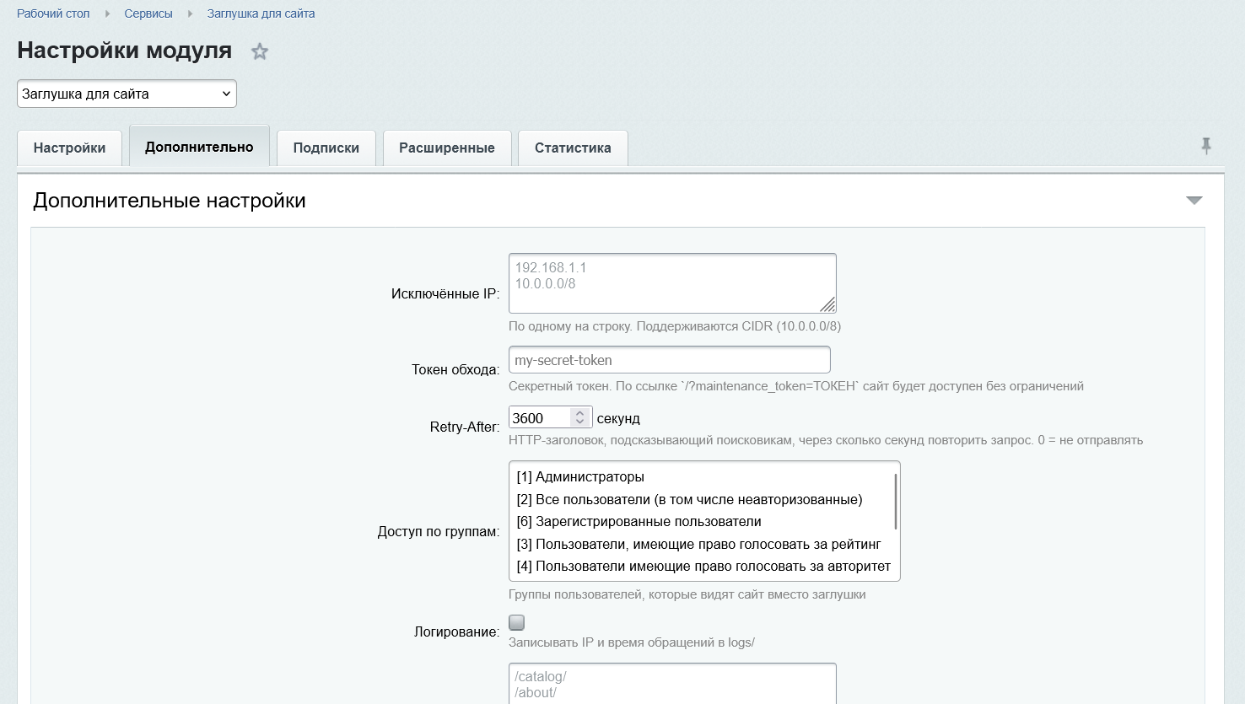Click the resize handle of Исключённые IP textarea
Screen dimensions: 1245x704
point(827,304)
